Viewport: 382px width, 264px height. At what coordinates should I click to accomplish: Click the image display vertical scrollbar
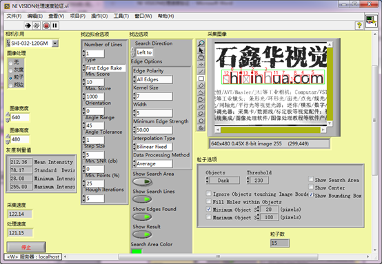330,84
